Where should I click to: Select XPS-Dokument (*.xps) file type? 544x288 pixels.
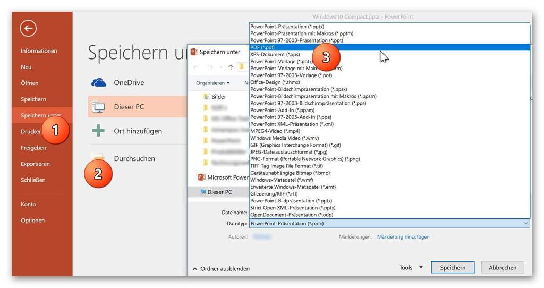[389, 54]
